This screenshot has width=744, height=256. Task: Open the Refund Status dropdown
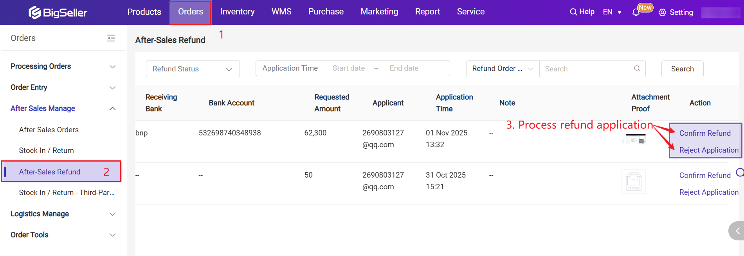(x=193, y=69)
